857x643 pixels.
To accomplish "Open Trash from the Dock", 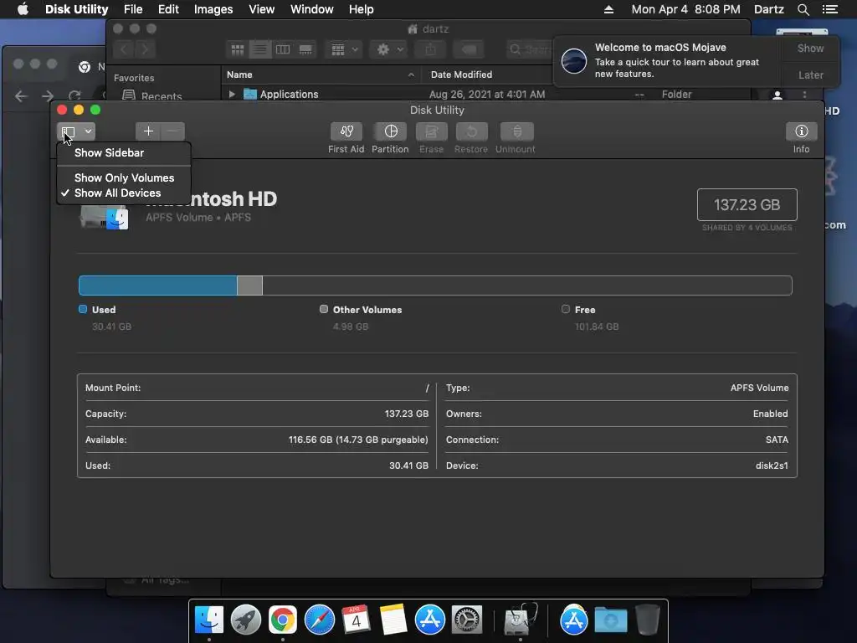I will 648,620.
